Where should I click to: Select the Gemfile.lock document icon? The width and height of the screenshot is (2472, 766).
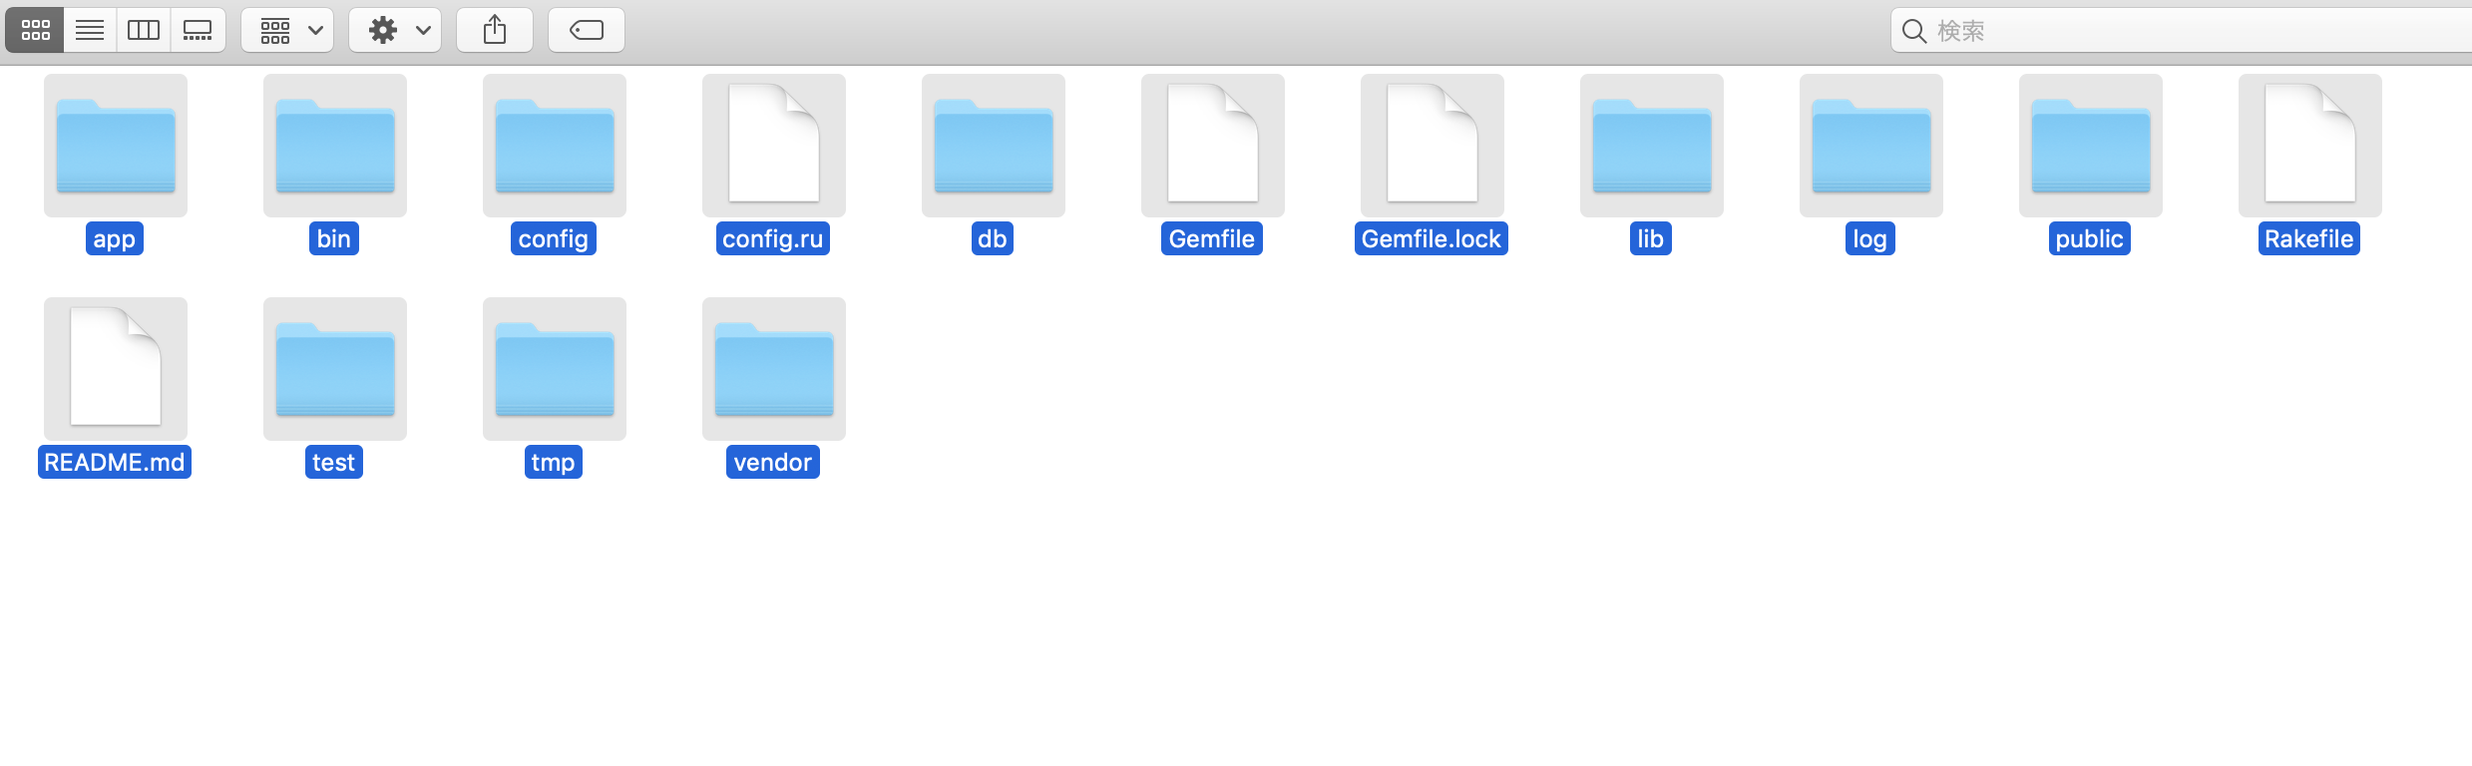(x=1433, y=146)
